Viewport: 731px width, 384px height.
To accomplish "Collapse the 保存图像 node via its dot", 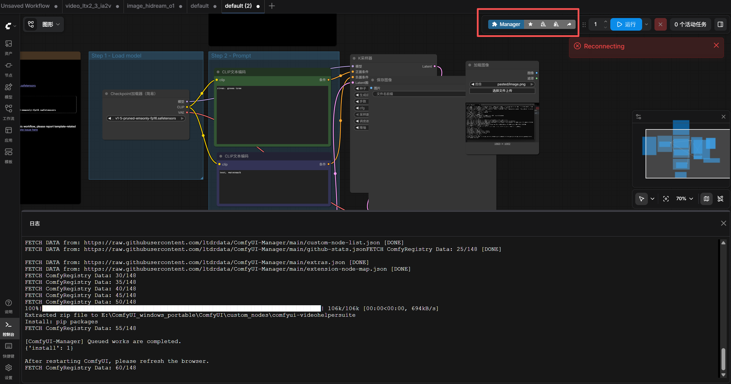I will pos(373,80).
